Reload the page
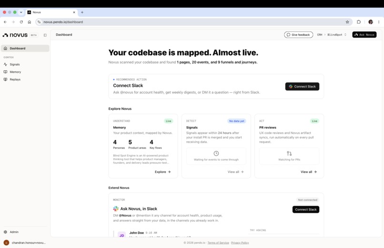The width and height of the screenshot is (384, 248). tap(21, 22)
